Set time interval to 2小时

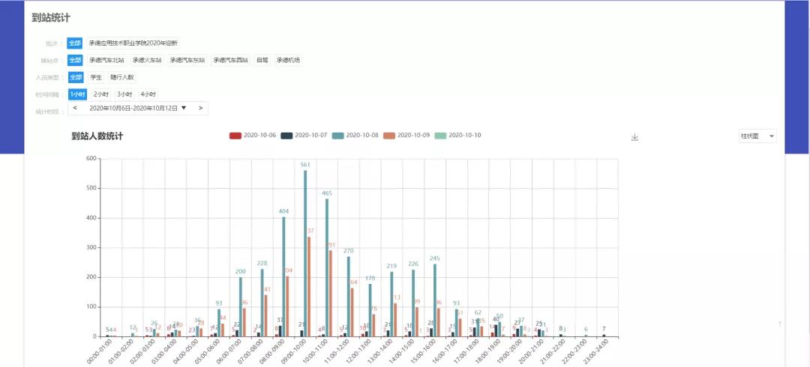click(100, 94)
